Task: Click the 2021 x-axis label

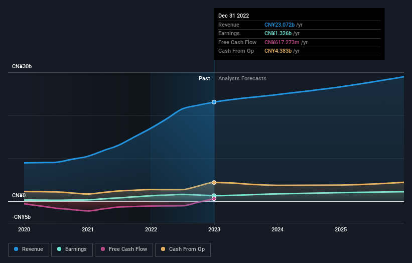Action: pos(87,230)
